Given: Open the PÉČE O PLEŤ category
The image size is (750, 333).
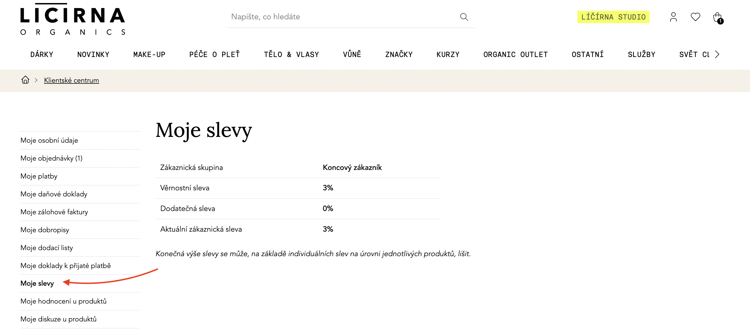Looking at the screenshot, I should (214, 54).
